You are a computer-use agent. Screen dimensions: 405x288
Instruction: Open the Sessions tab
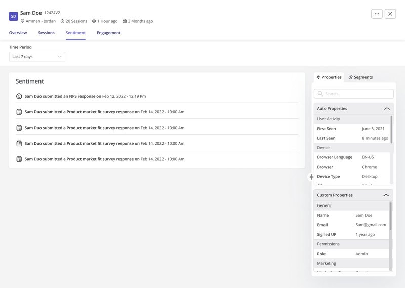click(x=46, y=33)
